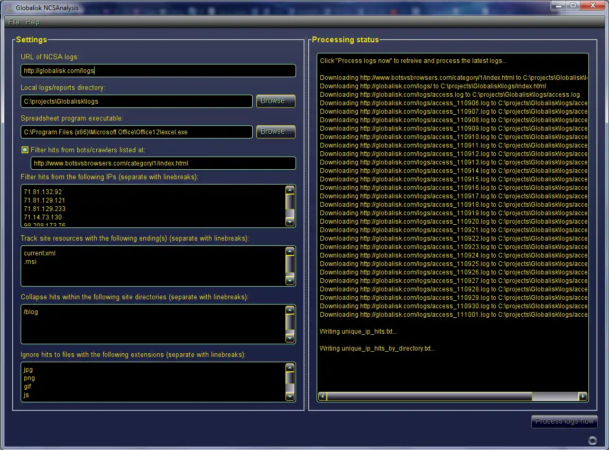
Task: Close the Globalisk NCSAnalysis window
Action: point(593,5)
